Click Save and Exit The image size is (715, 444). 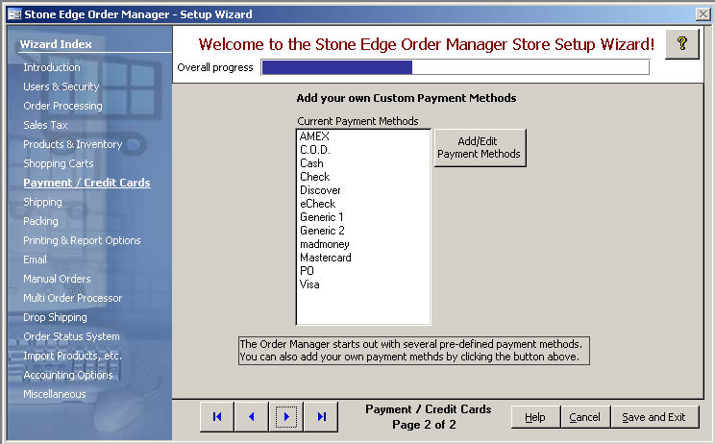click(654, 417)
